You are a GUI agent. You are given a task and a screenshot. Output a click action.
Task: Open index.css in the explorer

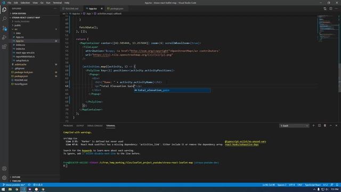20,45
